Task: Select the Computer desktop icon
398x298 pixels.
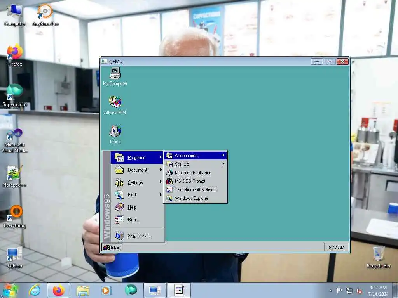Action: pyautogui.click(x=14, y=15)
